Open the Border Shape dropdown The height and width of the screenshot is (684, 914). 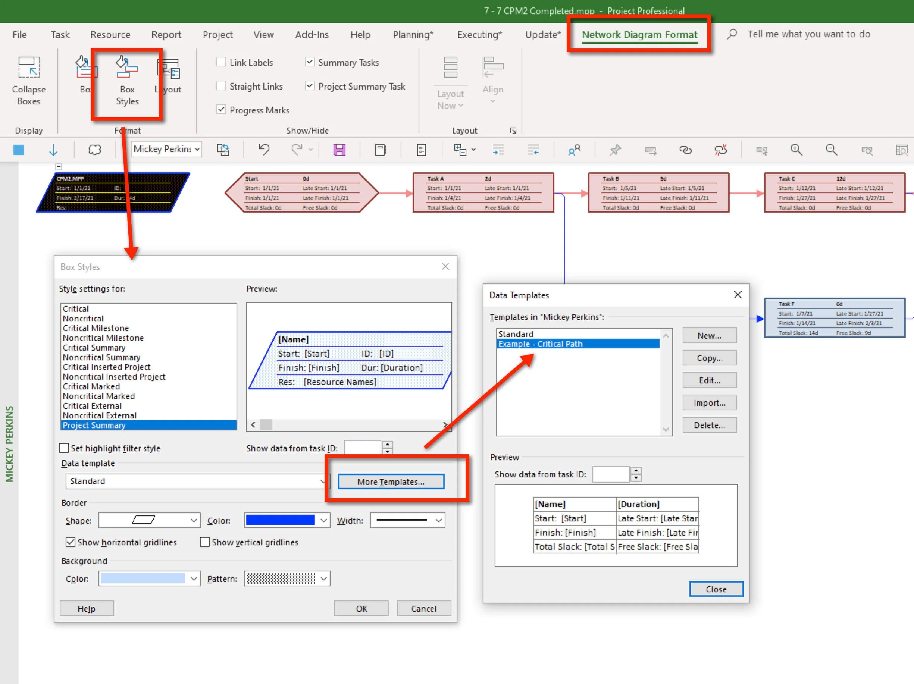point(150,520)
